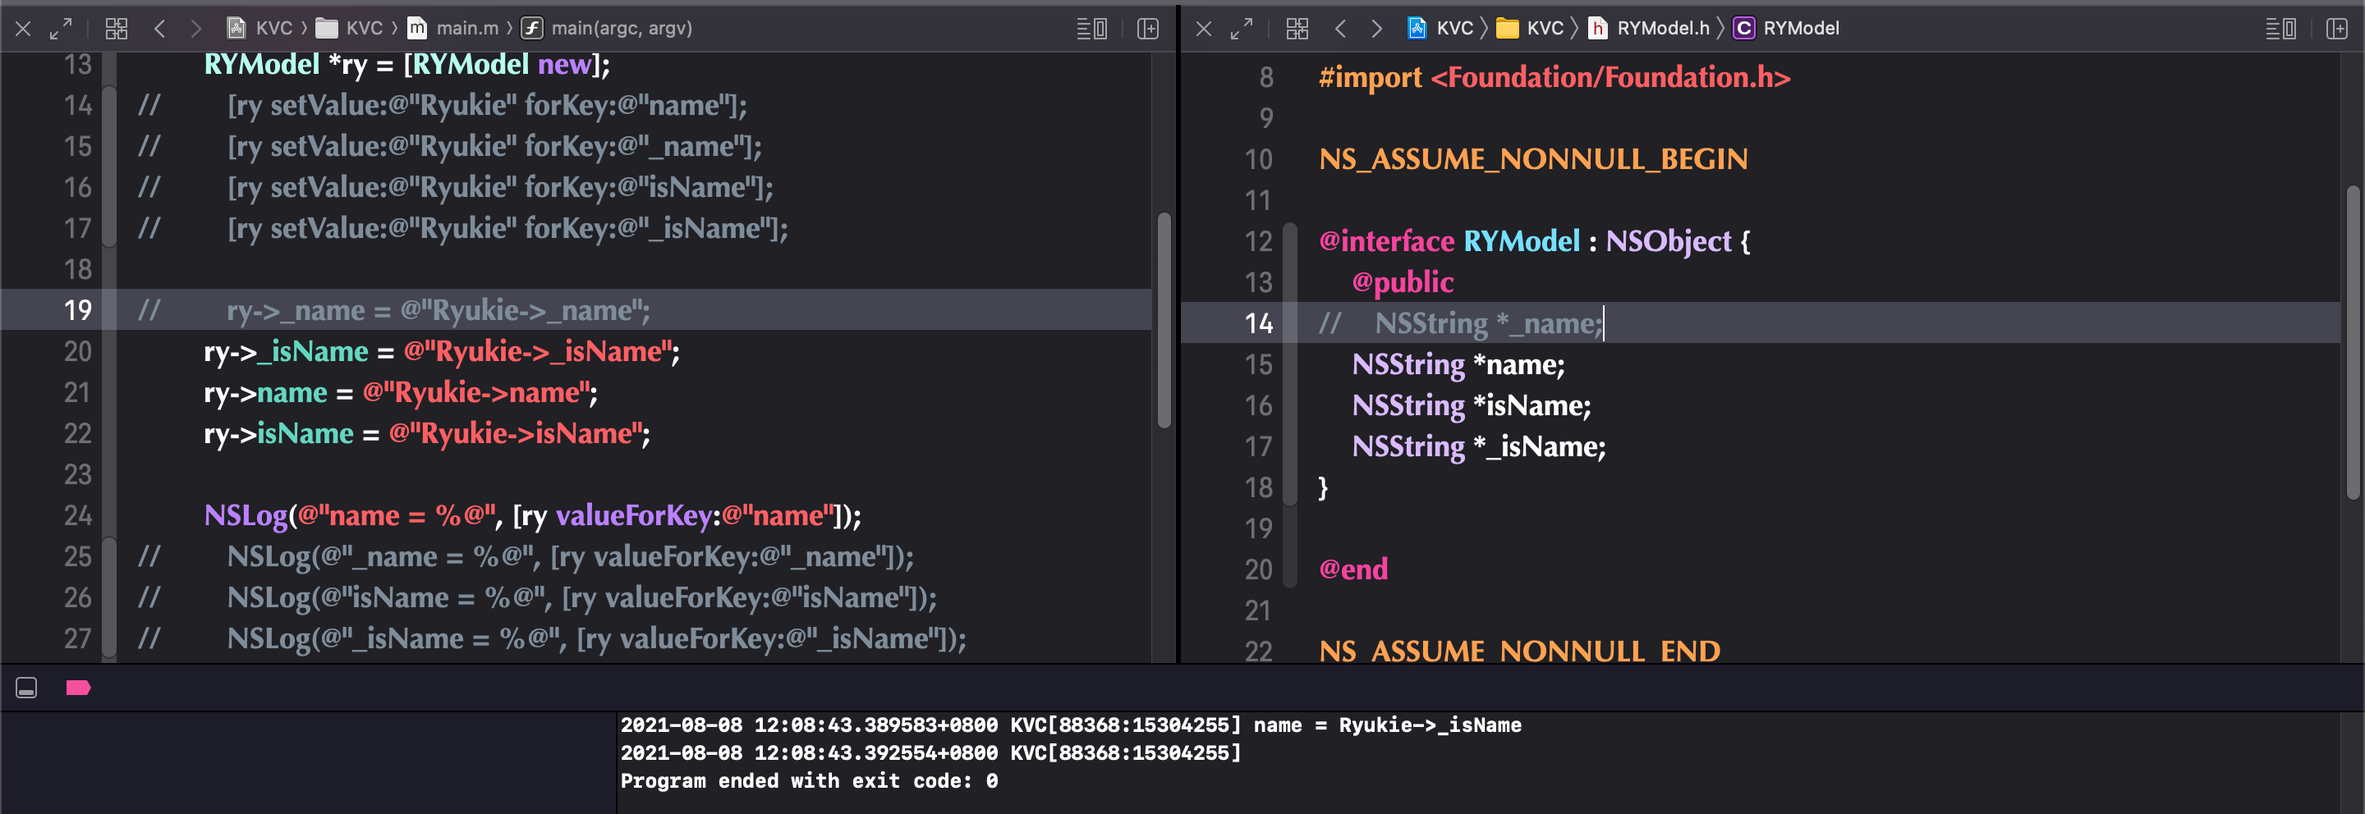
Task: Click the code folding ribbon at line 12
Action: 1290,241
